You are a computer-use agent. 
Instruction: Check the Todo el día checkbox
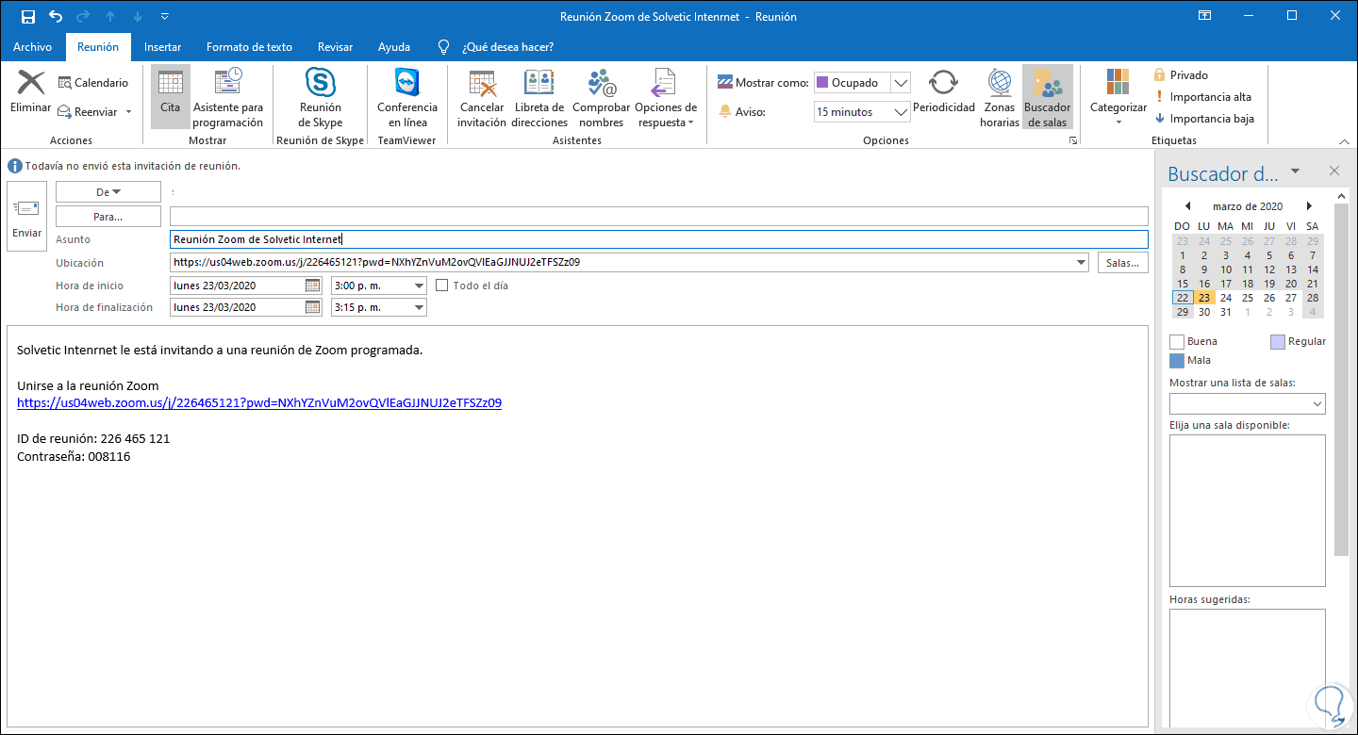pyautogui.click(x=442, y=286)
